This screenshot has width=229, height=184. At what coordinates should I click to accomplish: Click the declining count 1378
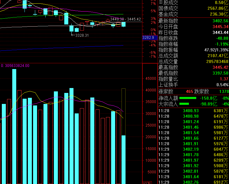click(x=224, y=92)
